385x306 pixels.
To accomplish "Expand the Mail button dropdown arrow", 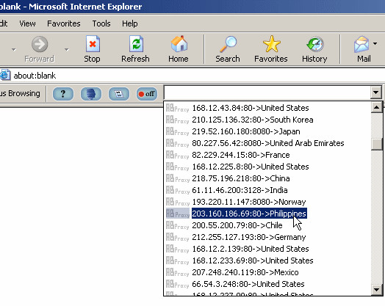I will [x=375, y=43].
